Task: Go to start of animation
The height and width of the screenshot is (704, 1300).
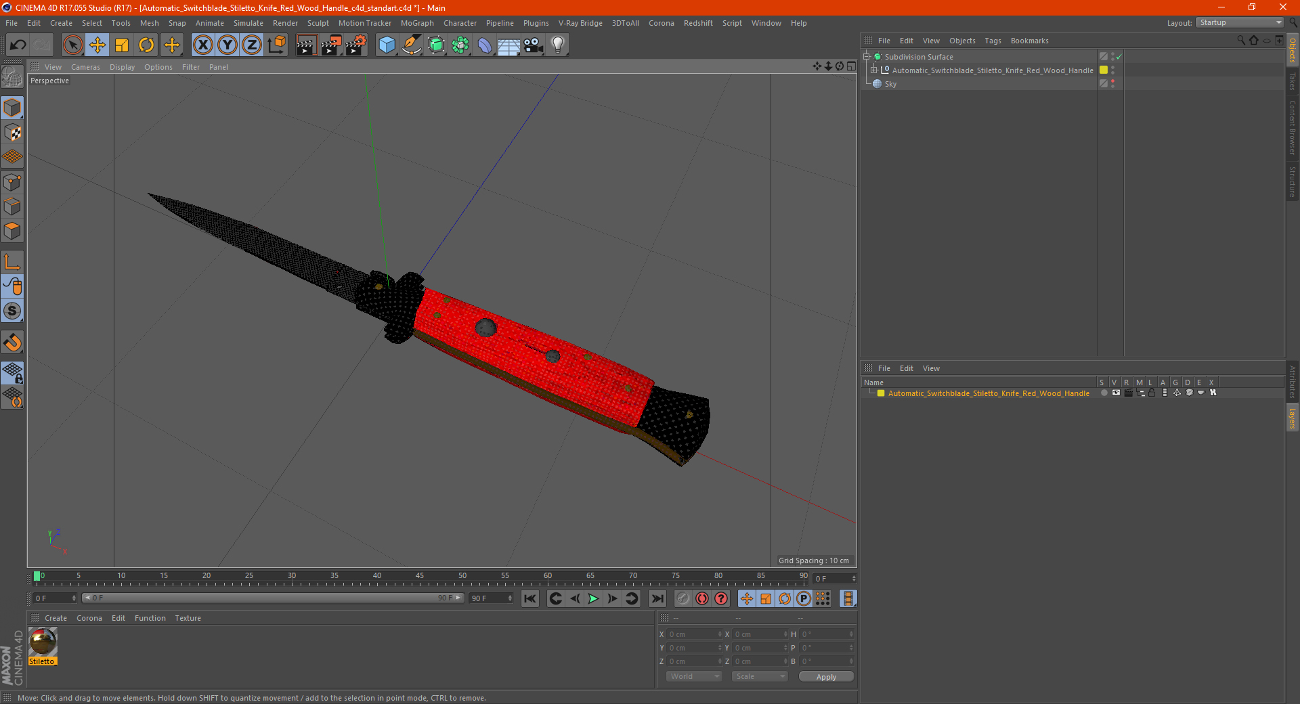Action: 530,598
